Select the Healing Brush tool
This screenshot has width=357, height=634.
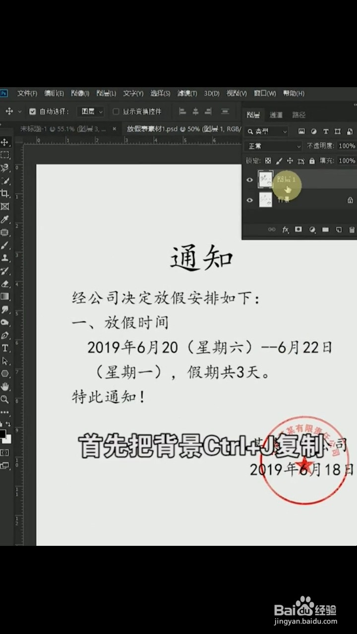(5, 232)
